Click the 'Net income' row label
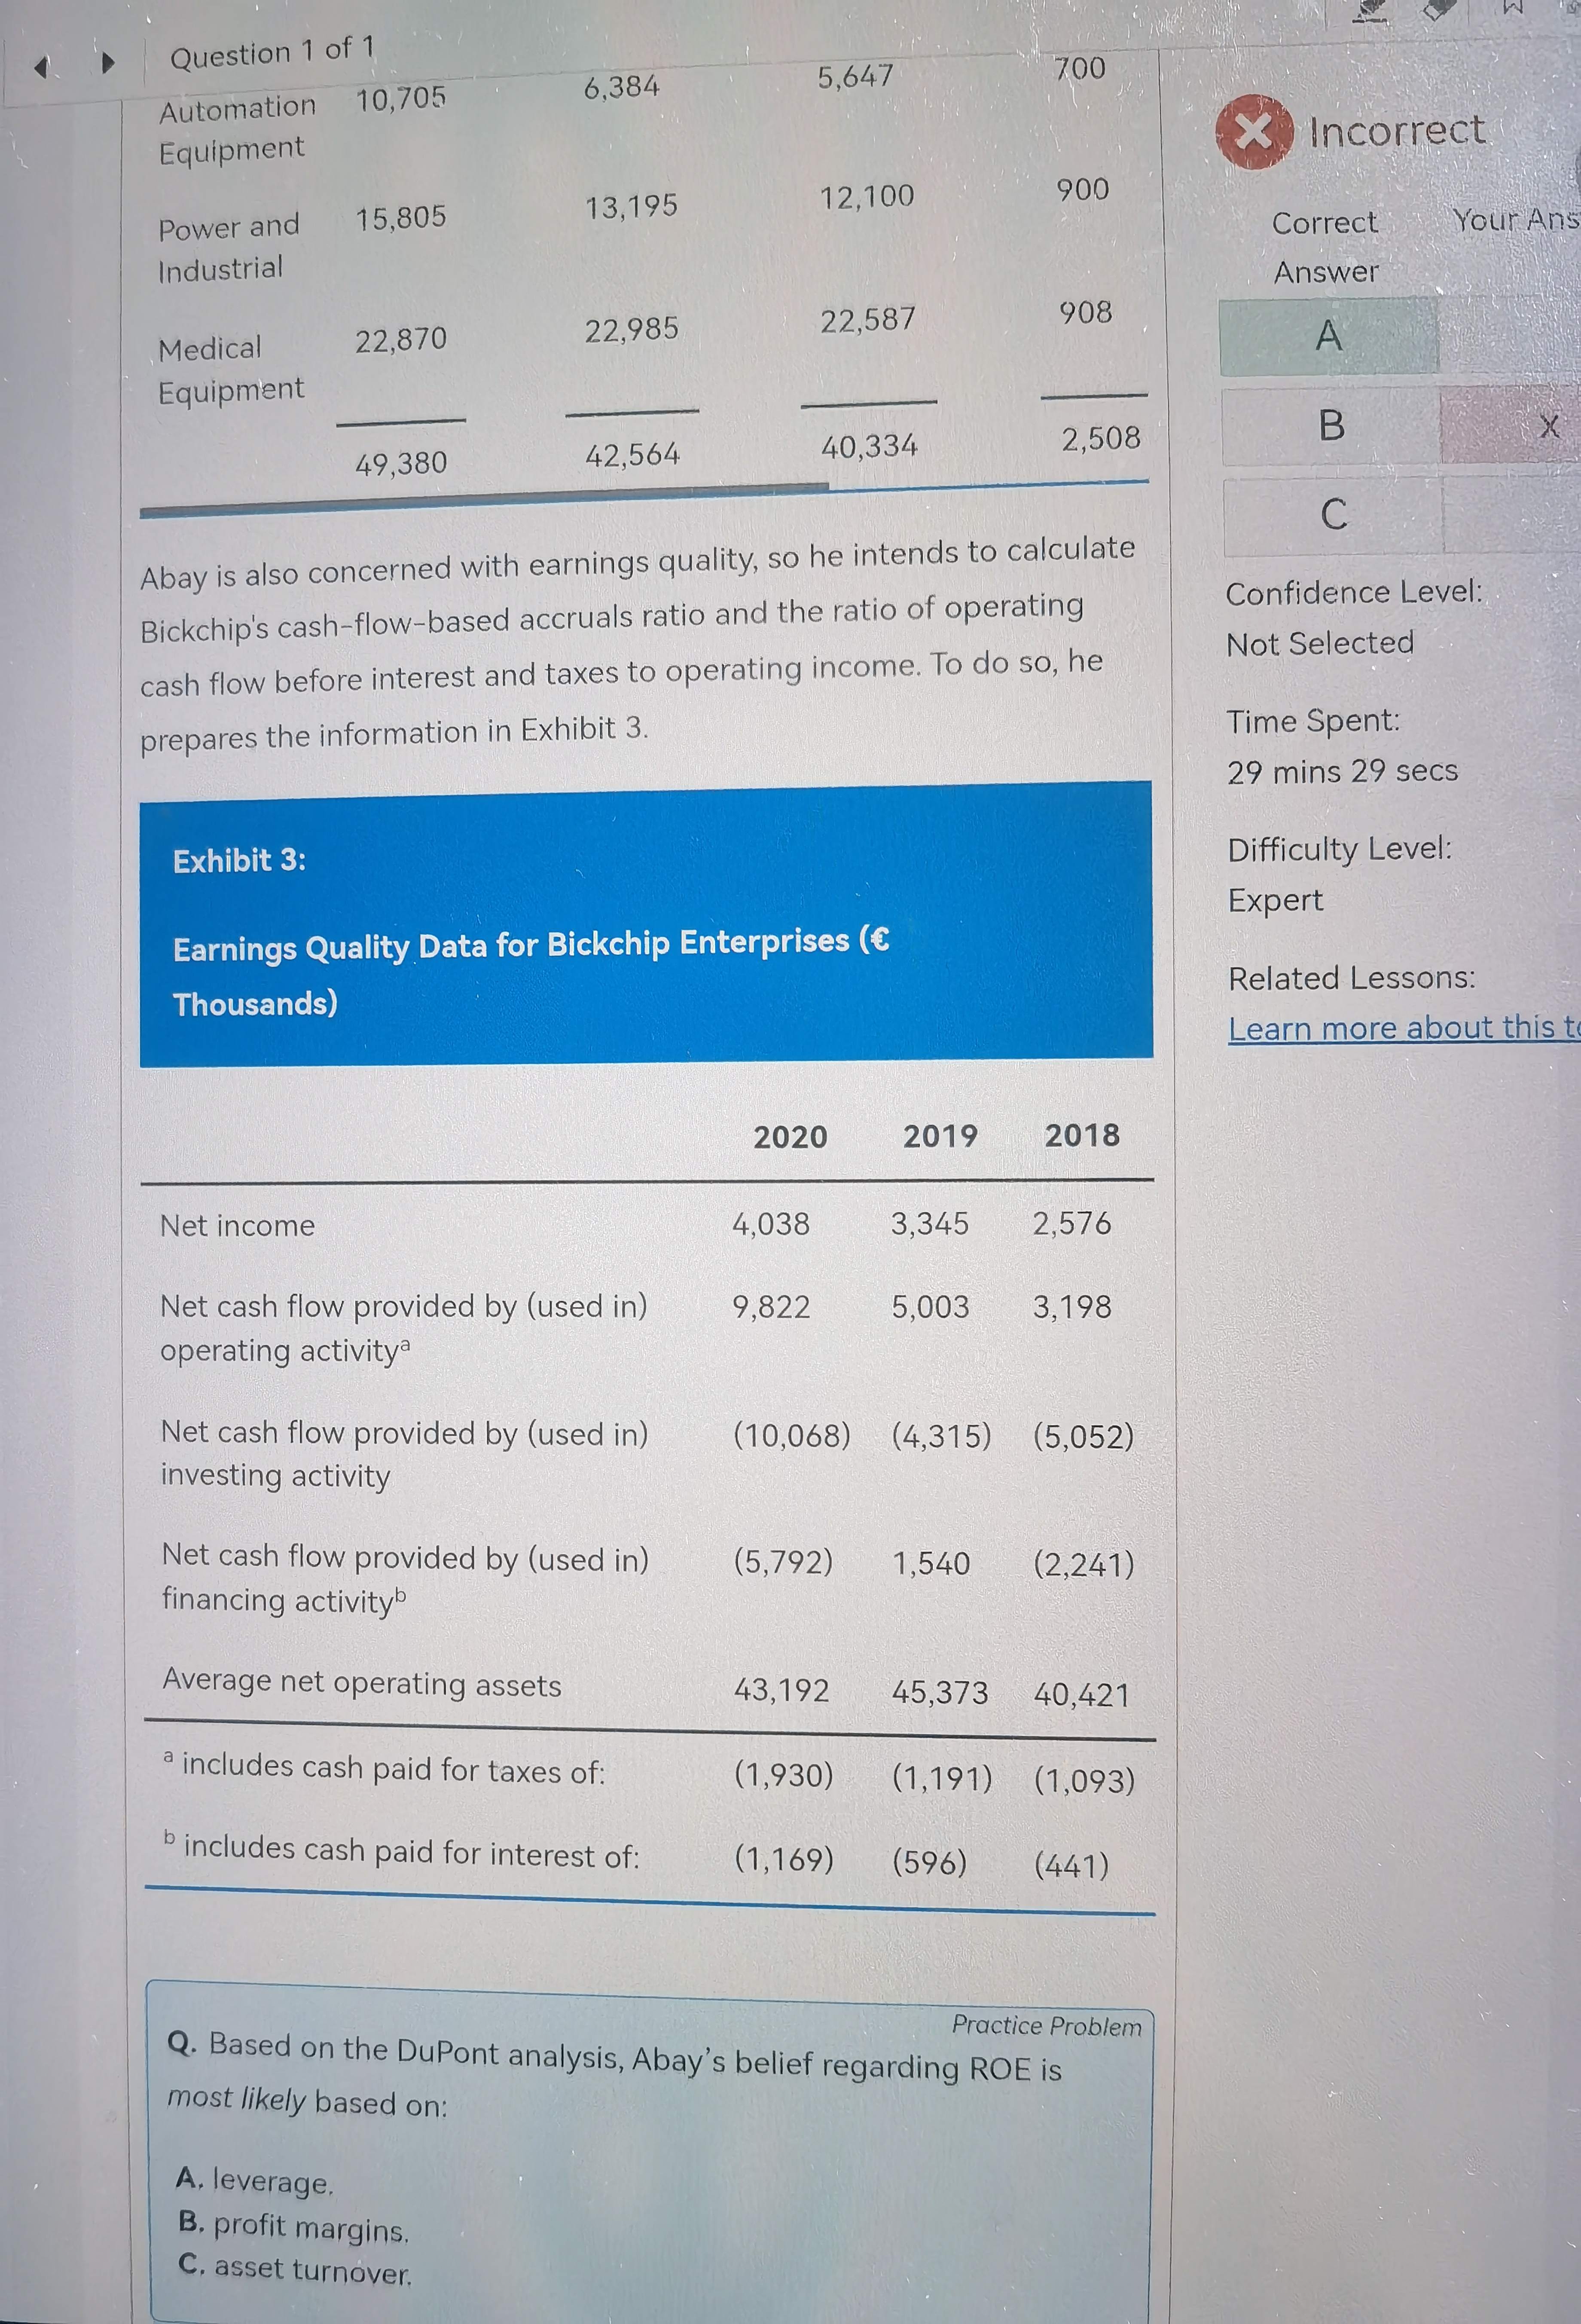The width and height of the screenshot is (1581, 2324). [238, 1225]
